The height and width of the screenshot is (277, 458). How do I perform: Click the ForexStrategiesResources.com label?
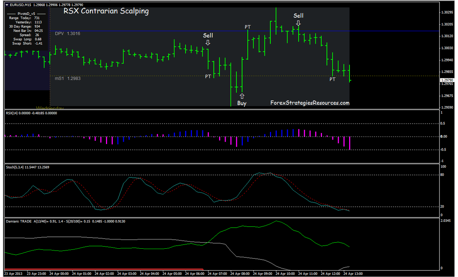310,103
